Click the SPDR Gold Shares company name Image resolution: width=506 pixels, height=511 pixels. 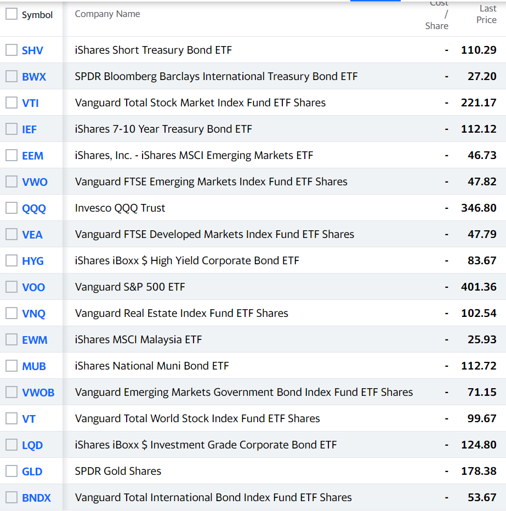118,471
